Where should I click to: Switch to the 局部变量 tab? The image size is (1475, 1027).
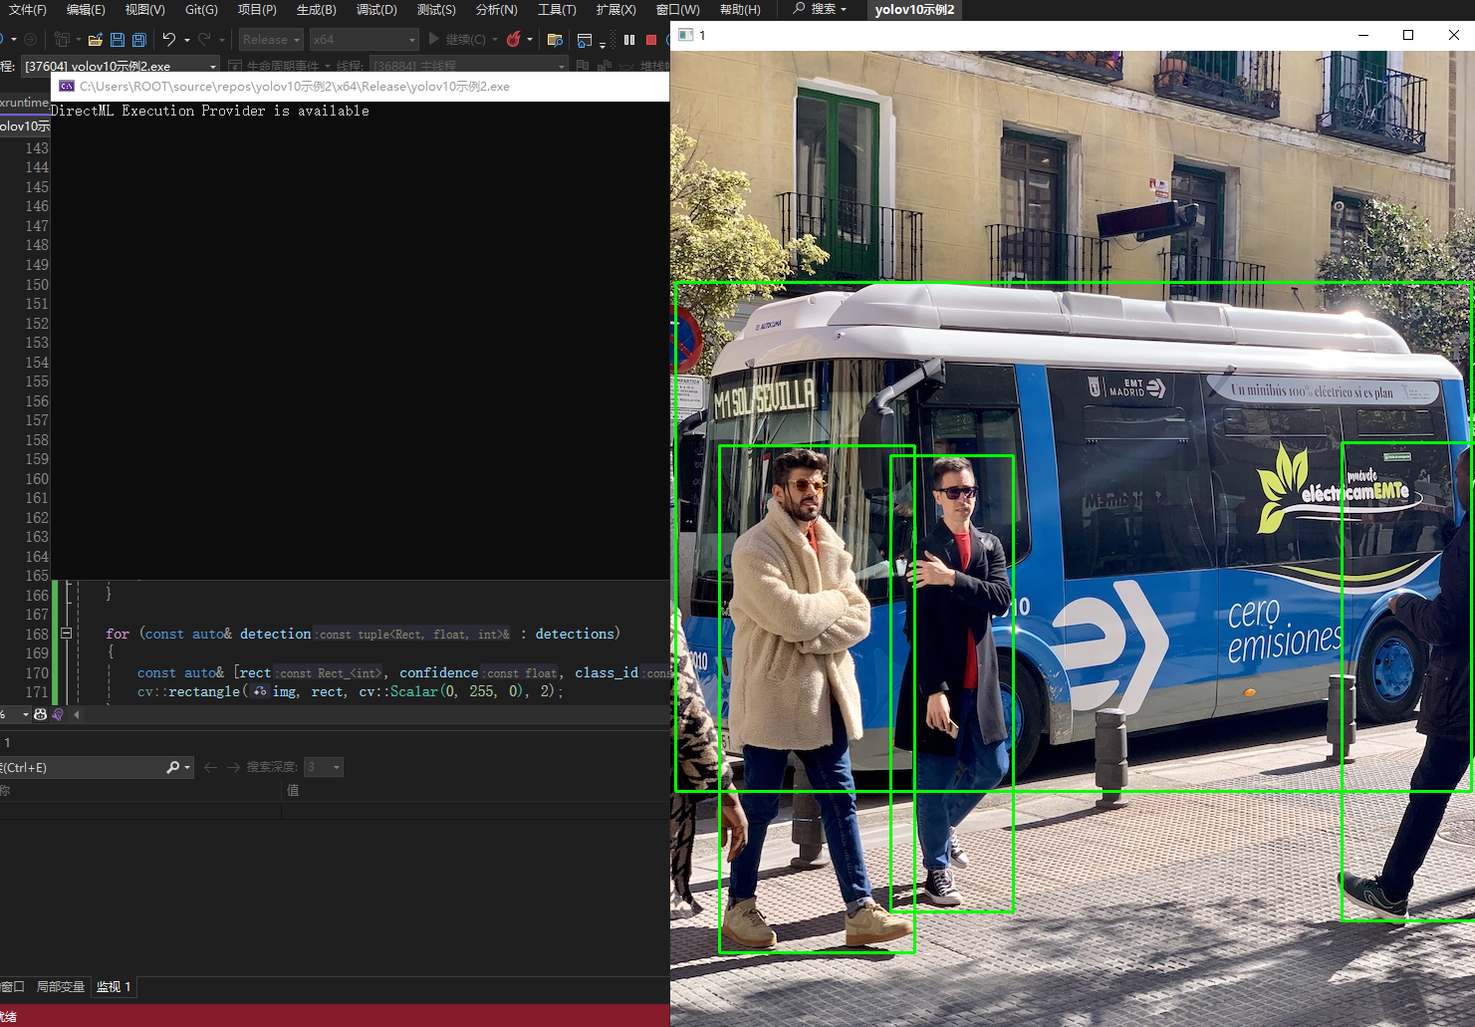click(x=60, y=986)
